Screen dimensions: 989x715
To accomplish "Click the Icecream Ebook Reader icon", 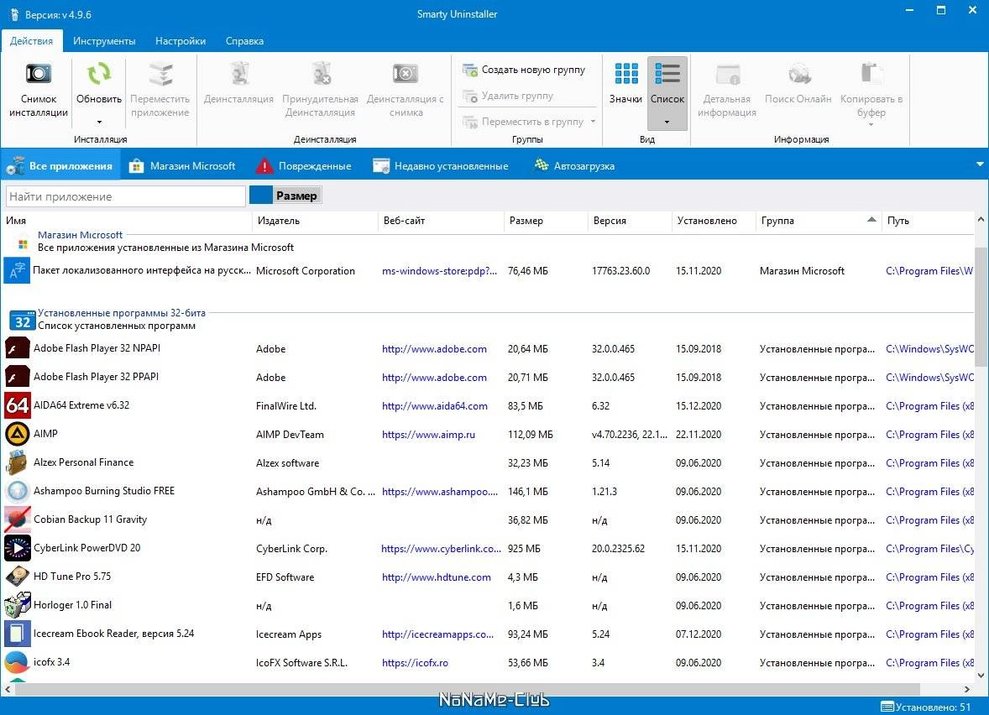I will [17, 634].
